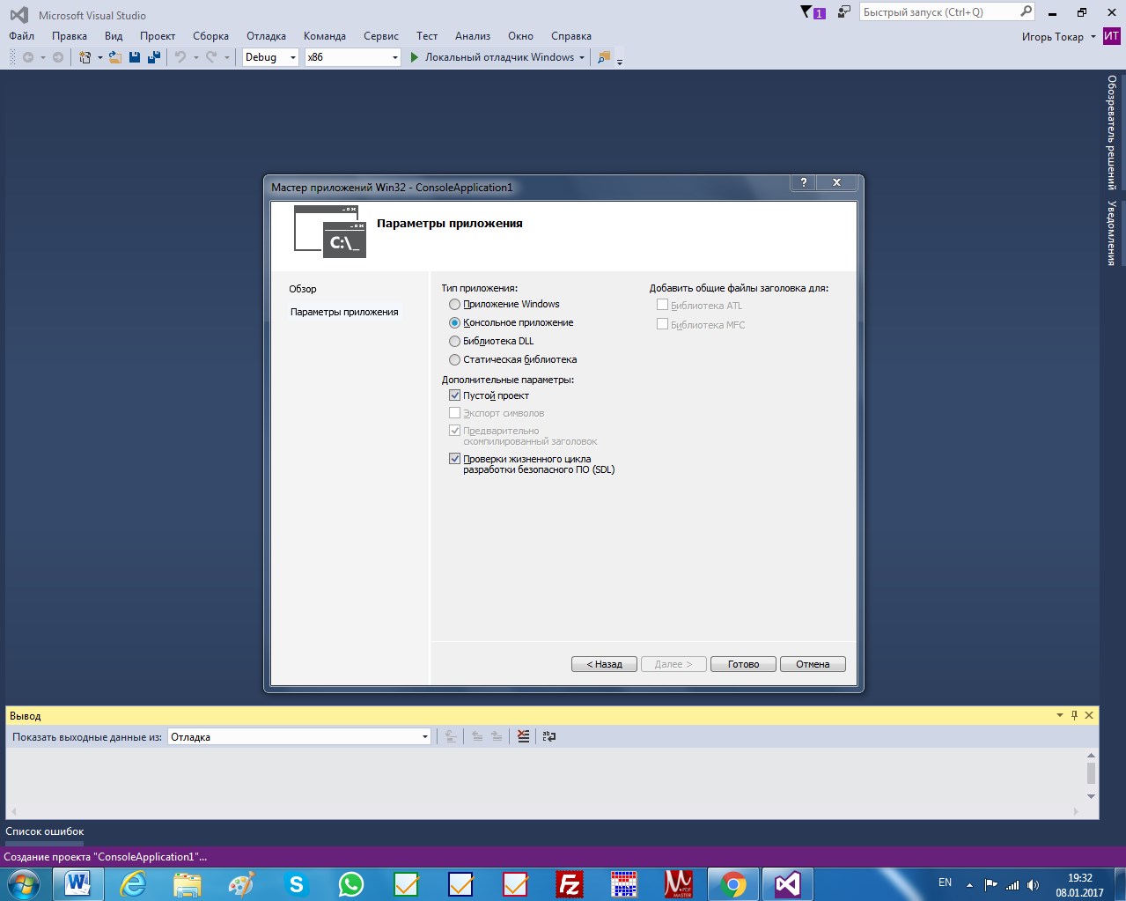The image size is (1126, 901).
Task: Click Go to Next Message output icon
Action: [497, 736]
